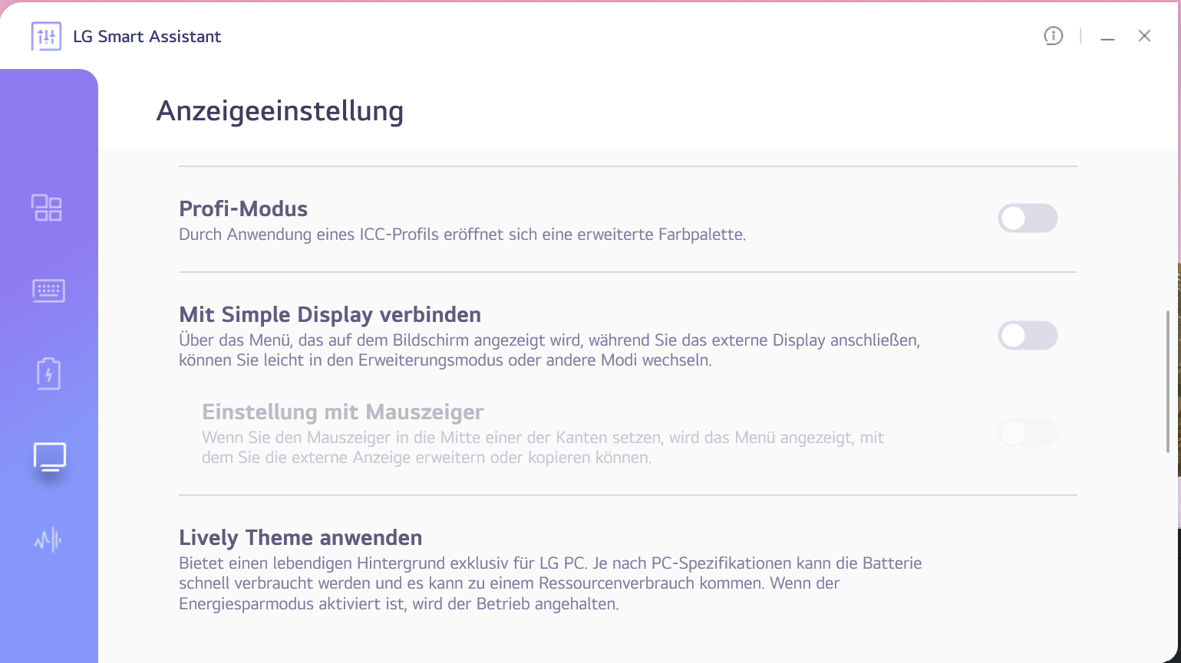Close the LG Smart Assistant window
Viewport: 1181px width, 663px height.
coord(1144,36)
